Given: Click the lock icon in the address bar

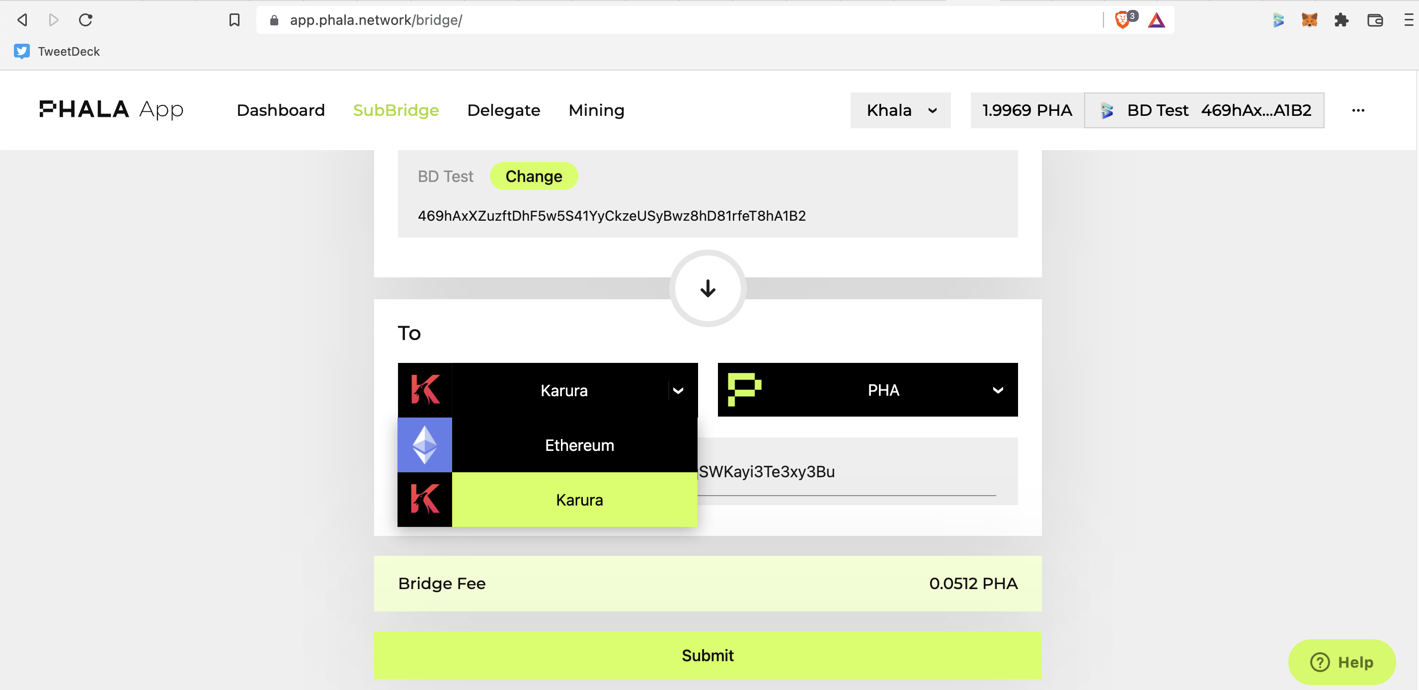Looking at the screenshot, I should point(274,20).
